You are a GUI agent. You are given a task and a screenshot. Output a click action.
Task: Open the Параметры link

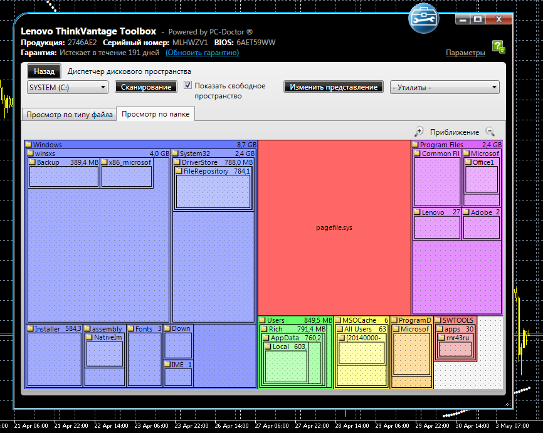pyautogui.click(x=465, y=53)
